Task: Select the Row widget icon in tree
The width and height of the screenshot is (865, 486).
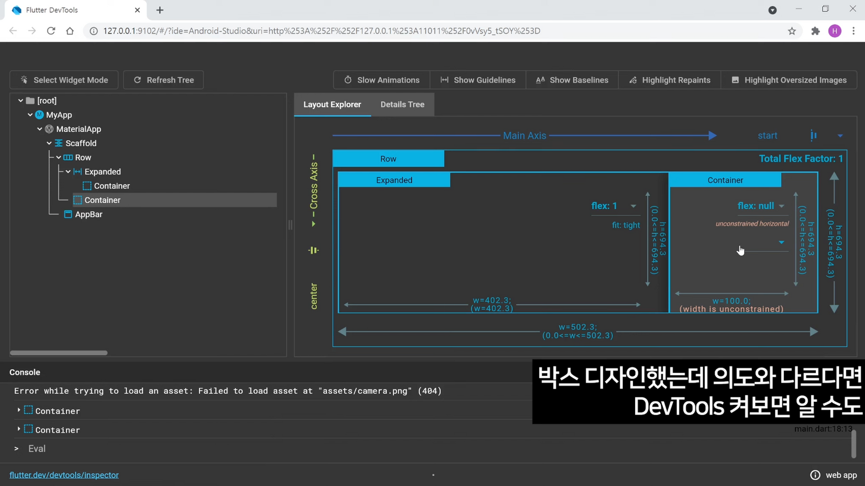Action: pyautogui.click(x=68, y=158)
